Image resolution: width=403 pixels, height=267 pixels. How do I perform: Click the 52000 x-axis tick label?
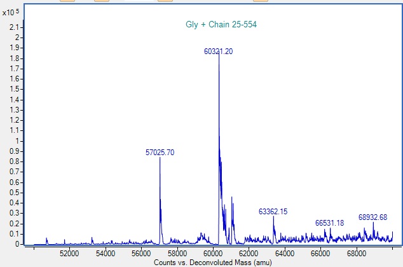[69, 254]
